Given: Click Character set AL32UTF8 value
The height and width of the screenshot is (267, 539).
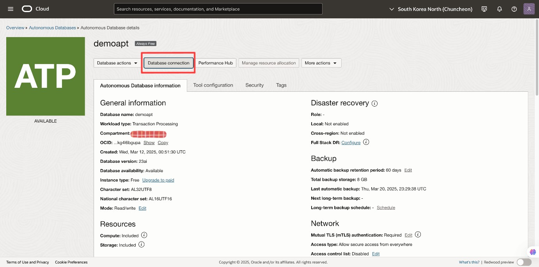Looking at the screenshot, I should tap(141, 189).
